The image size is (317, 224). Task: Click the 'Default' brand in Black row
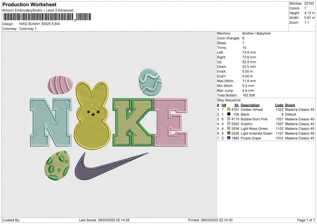[291, 115]
